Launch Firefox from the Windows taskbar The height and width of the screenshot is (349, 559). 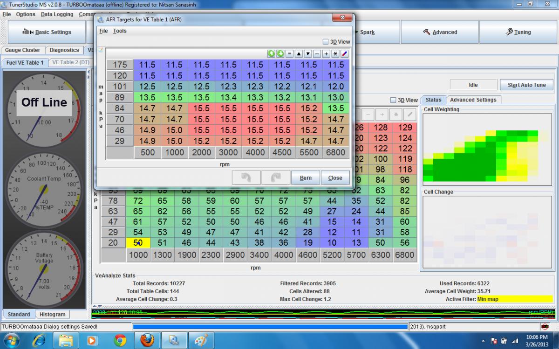click(147, 340)
